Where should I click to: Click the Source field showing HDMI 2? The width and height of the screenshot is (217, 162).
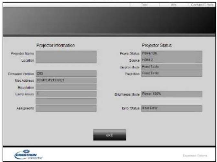[172, 60]
